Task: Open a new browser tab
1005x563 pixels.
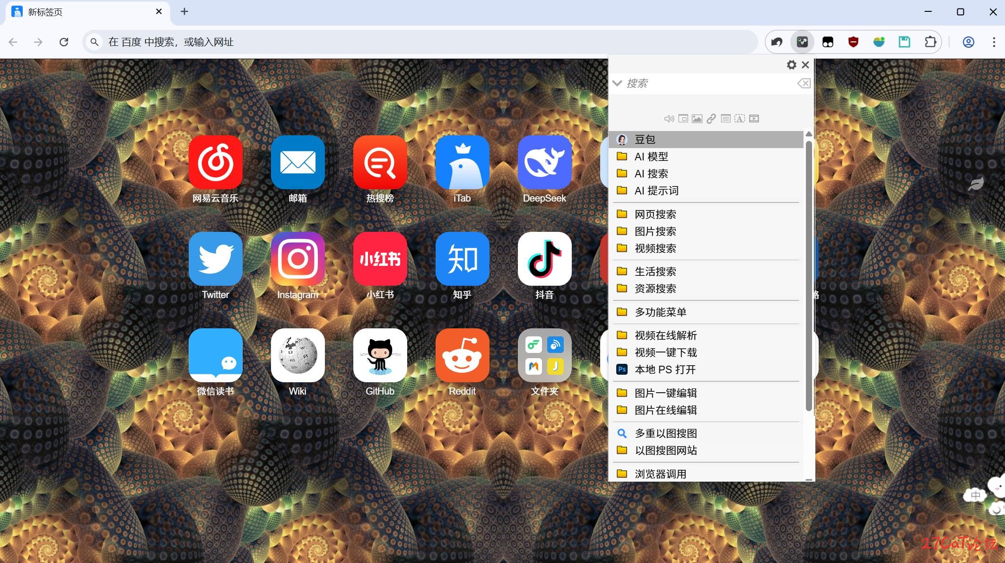Action: (184, 12)
